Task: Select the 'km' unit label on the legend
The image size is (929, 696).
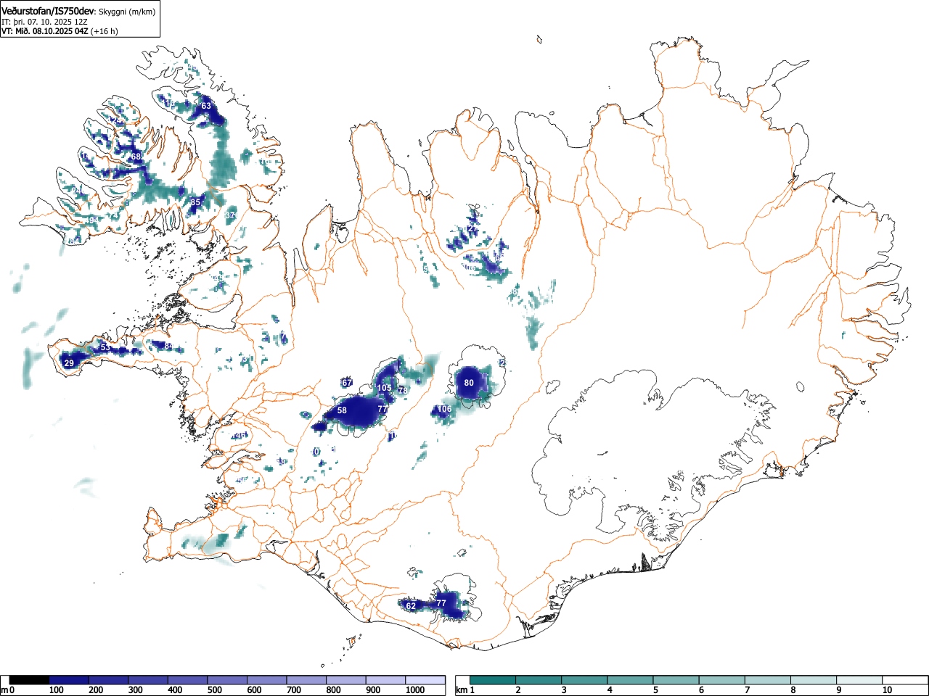Action: click(x=461, y=690)
